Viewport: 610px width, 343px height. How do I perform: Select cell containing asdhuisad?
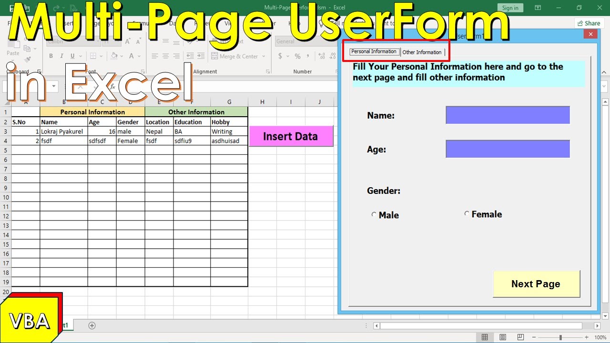[229, 141]
